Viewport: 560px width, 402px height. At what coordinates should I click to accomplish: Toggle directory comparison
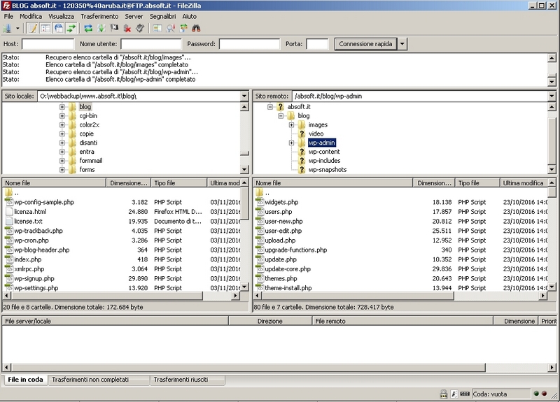[x=170, y=28]
